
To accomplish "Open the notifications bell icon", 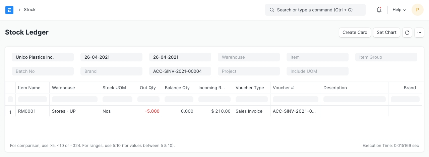I will [x=379, y=10].
